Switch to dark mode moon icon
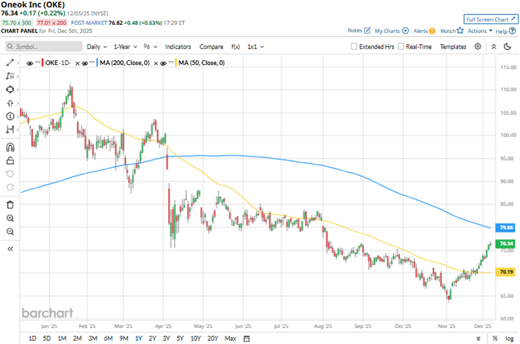 [508, 46]
